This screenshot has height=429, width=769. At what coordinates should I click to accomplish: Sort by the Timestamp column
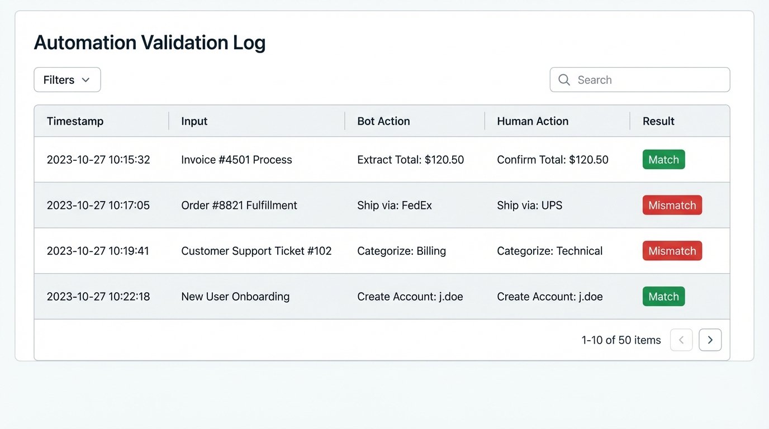pos(75,121)
